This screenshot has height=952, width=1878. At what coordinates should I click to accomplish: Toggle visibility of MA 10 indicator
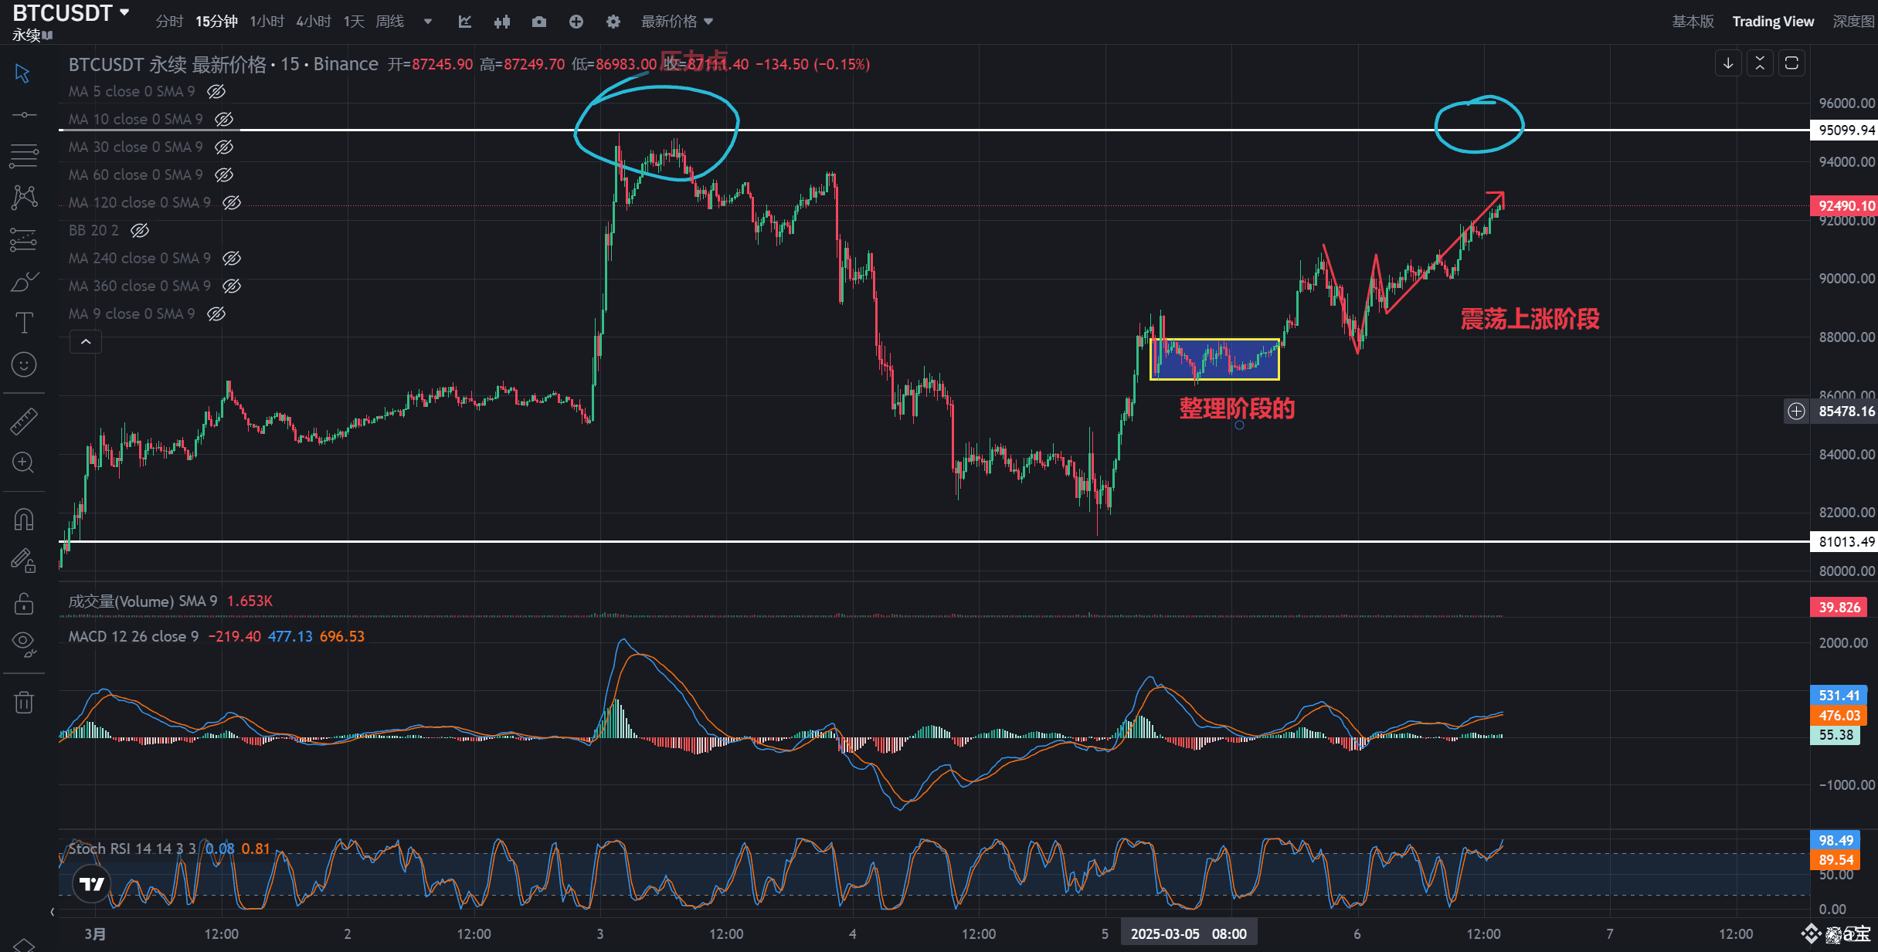[x=224, y=119]
